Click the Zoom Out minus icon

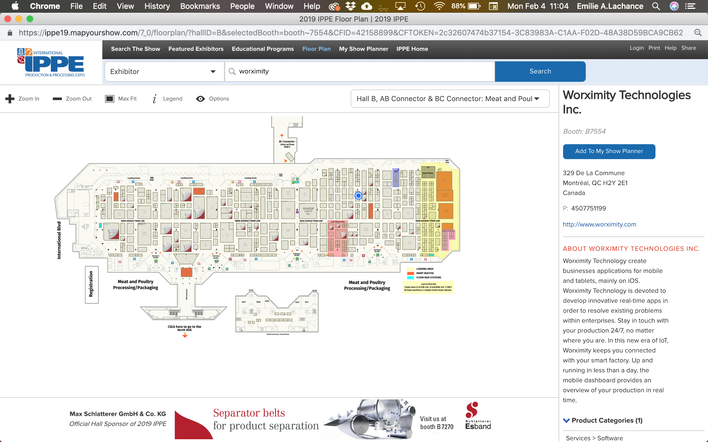[x=57, y=99]
